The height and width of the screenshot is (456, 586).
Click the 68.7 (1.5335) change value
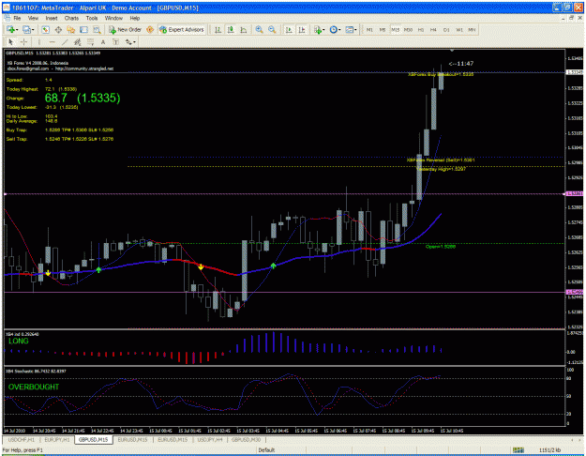pyautogui.click(x=83, y=98)
